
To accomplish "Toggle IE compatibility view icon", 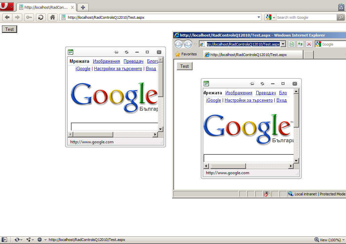I will pos(292,44).
